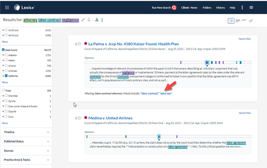Switch to full list view icon
The image size is (267, 168).
(238, 21)
